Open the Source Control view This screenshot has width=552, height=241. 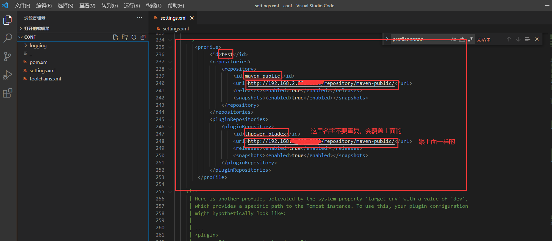(8, 57)
